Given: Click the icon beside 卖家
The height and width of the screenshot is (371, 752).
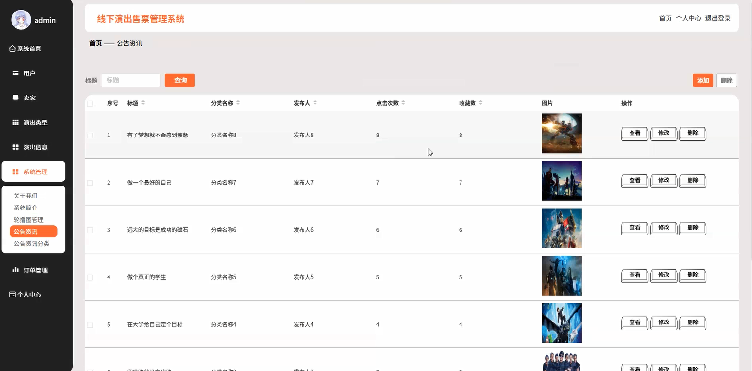Looking at the screenshot, I should click(x=15, y=98).
